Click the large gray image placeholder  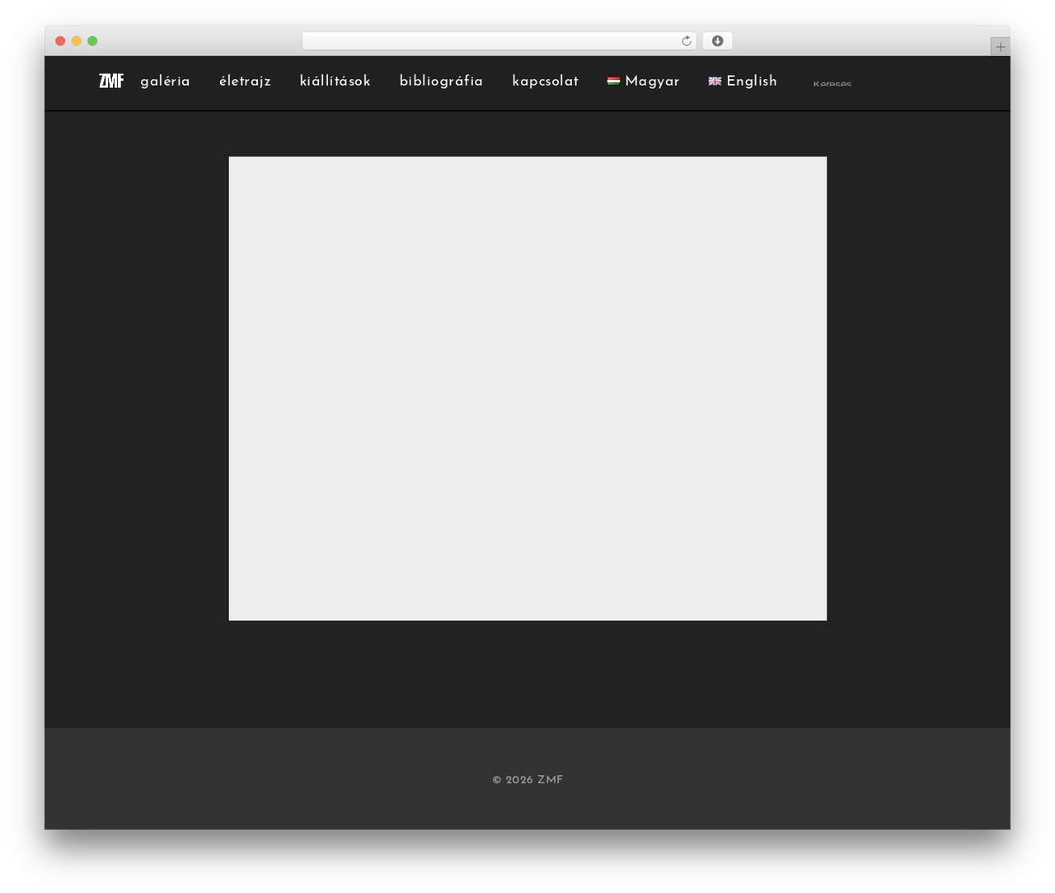coord(527,388)
